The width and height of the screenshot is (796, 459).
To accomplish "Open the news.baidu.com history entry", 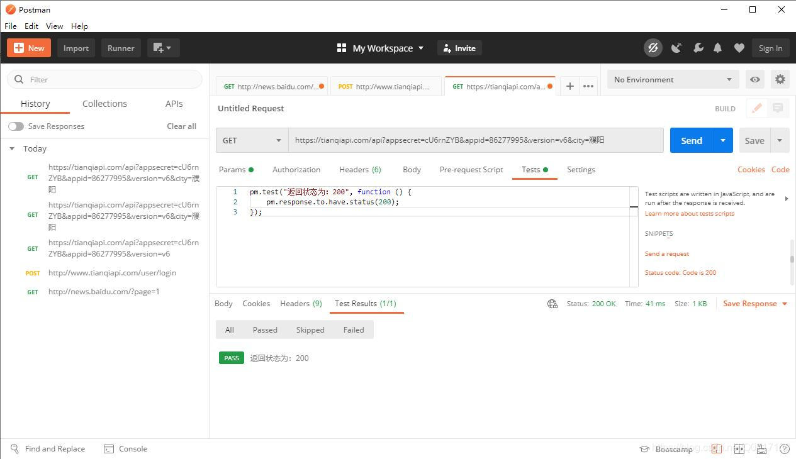I will click(104, 292).
